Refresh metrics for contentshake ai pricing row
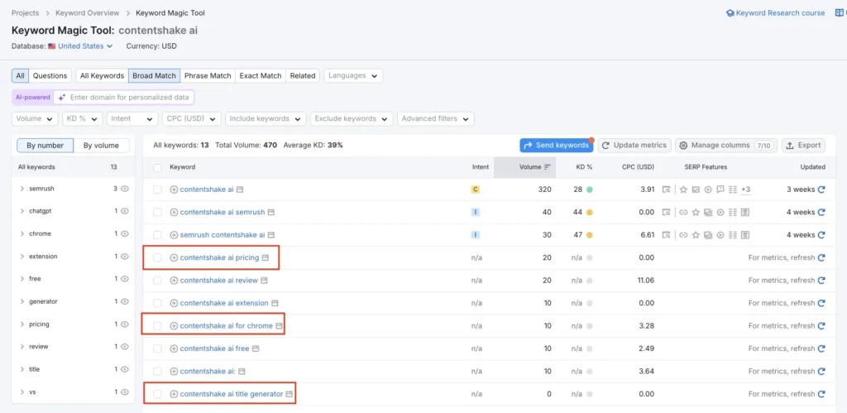Screen dimensions: 847x413 click(821, 258)
